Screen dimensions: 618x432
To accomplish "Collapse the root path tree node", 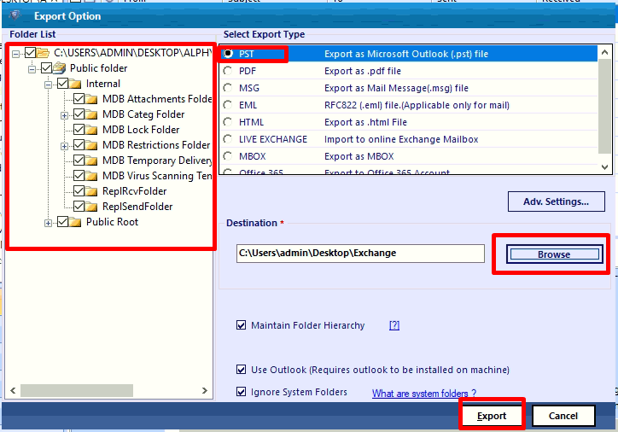I will [15, 54].
